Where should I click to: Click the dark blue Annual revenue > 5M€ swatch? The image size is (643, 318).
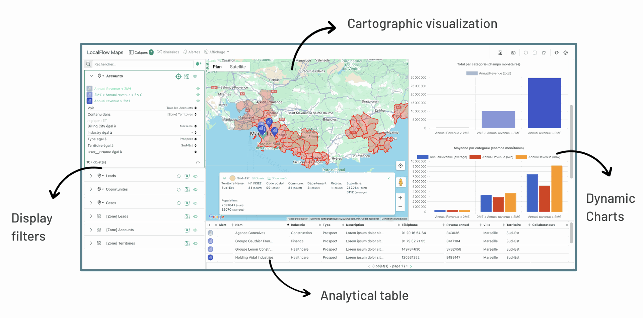point(89,101)
